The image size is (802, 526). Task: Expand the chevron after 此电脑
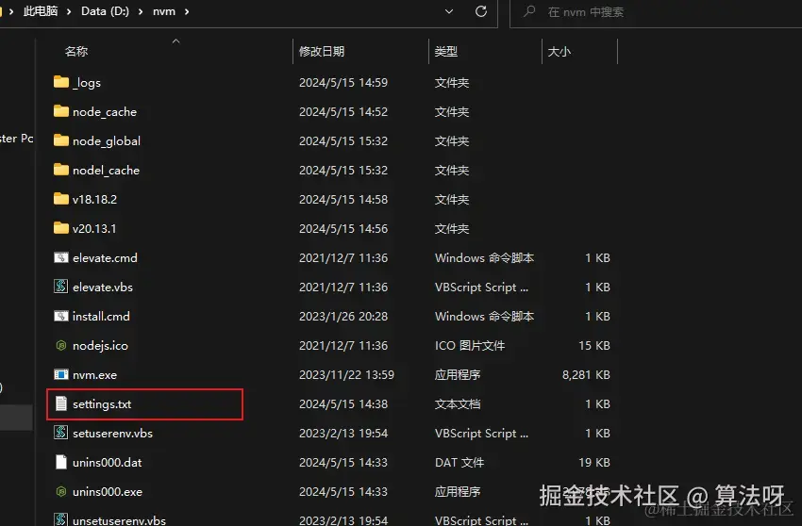(69, 11)
